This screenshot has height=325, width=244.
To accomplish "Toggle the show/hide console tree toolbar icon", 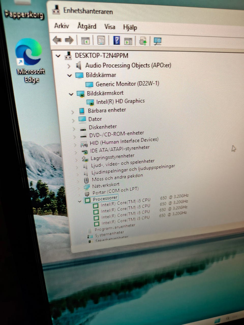I will 85,41.
